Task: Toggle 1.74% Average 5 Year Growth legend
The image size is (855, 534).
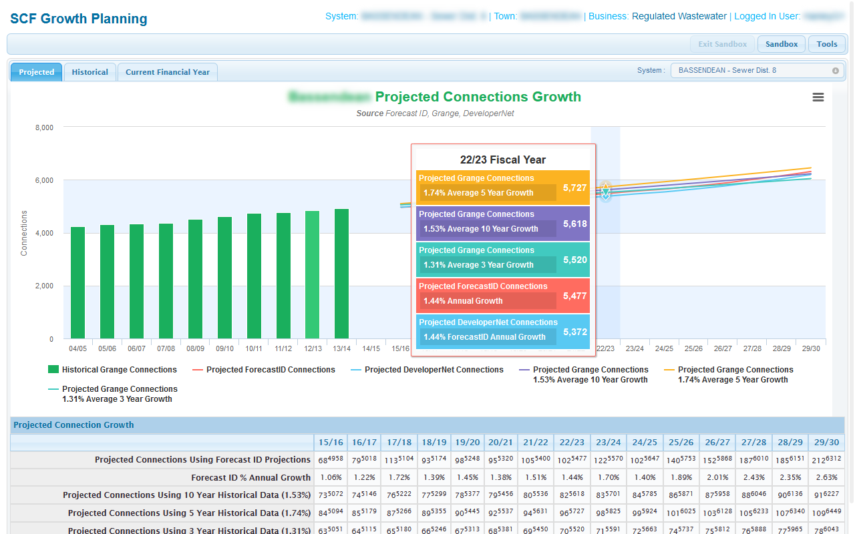Action: point(728,374)
